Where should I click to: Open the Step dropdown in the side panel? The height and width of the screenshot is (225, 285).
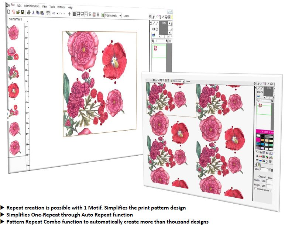pyautogui.click(x=265, y=169)
